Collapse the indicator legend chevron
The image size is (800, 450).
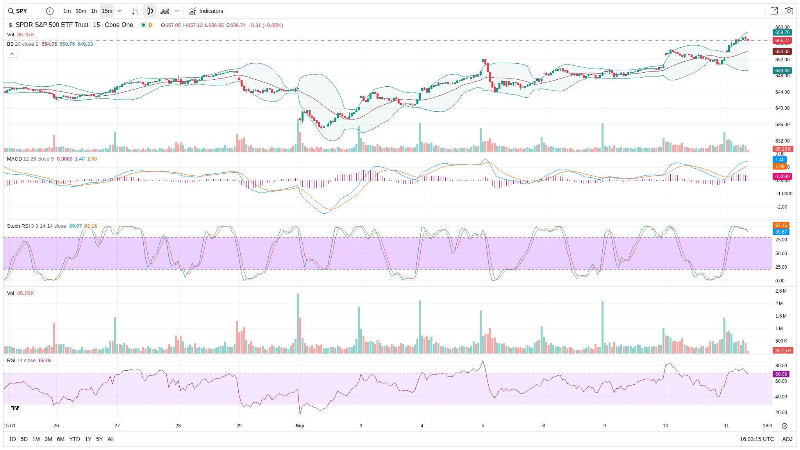(12, 54)
